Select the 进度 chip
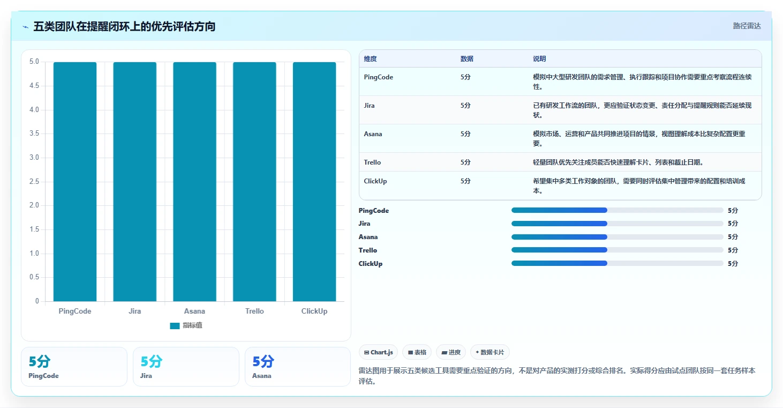783x408 pixels. (x=451, y=352)
